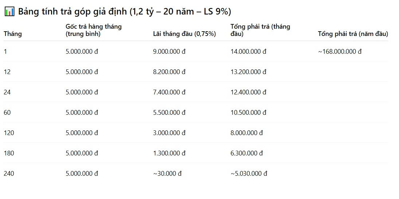Click the table title heading text
399x199 pixels.
pos(124,12)
